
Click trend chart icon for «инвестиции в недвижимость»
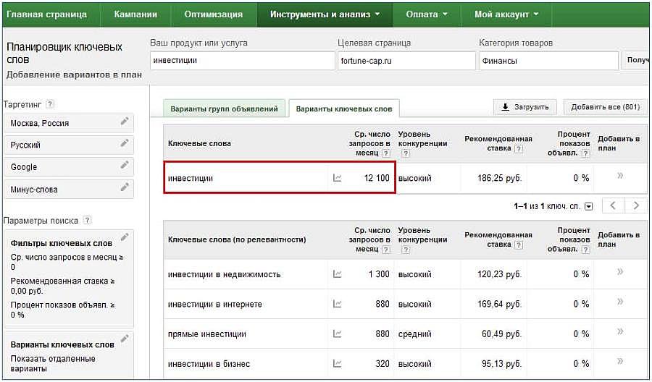337,274
